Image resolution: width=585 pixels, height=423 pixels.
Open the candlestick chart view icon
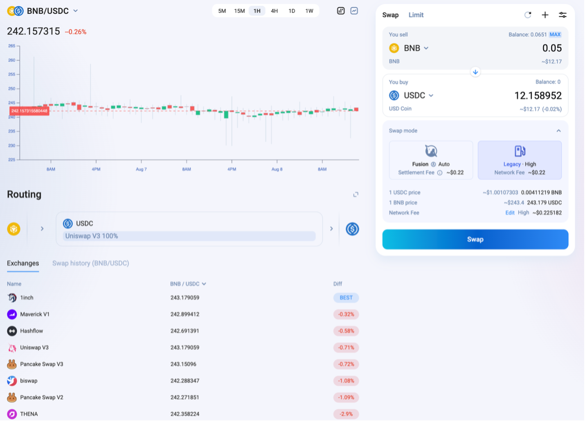pyautogui.click(x=341, y=11)
